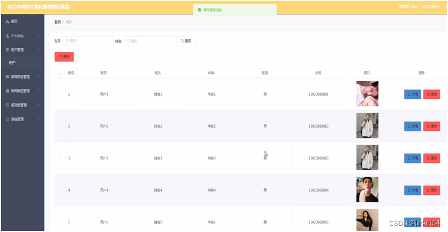Viewport: 448px width, 232px height.
Task: Click the green success icon in the notification
Action: point(200,10)
